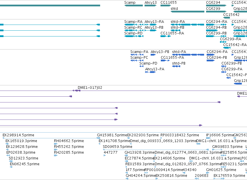247x180 pixels.
Task: Select the 447277 feature
Action: (104, 155)
